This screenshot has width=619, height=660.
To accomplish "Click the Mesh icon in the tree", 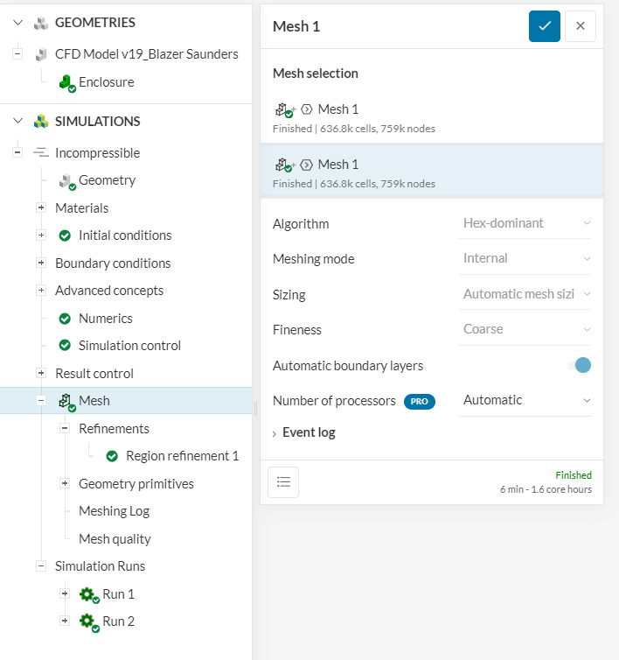I will (66, 401).
